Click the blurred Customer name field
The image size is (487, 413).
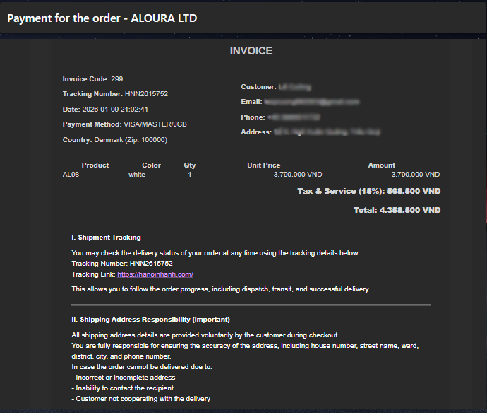pos(295,87)
